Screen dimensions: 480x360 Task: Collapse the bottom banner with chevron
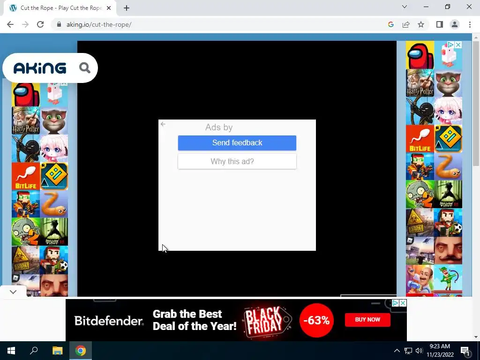[13, 292]
